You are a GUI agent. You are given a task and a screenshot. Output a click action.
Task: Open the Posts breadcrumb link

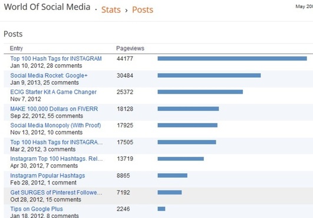pos(143,10)
